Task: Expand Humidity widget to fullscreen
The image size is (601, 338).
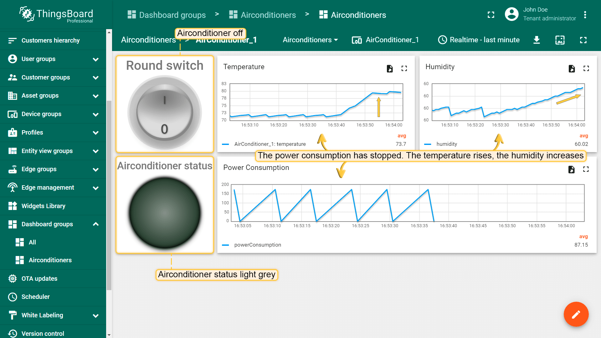Action: (586, 69)
